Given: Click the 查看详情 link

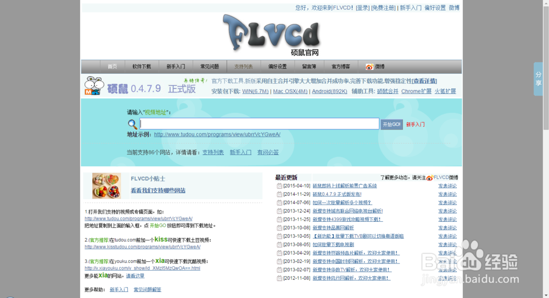Looking at the screenshot, I should (x=424, y=81).
